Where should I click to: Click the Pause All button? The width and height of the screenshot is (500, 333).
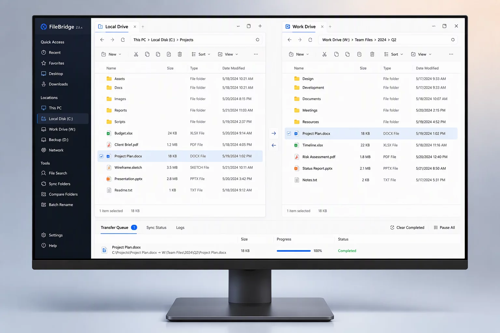[444, 228]
